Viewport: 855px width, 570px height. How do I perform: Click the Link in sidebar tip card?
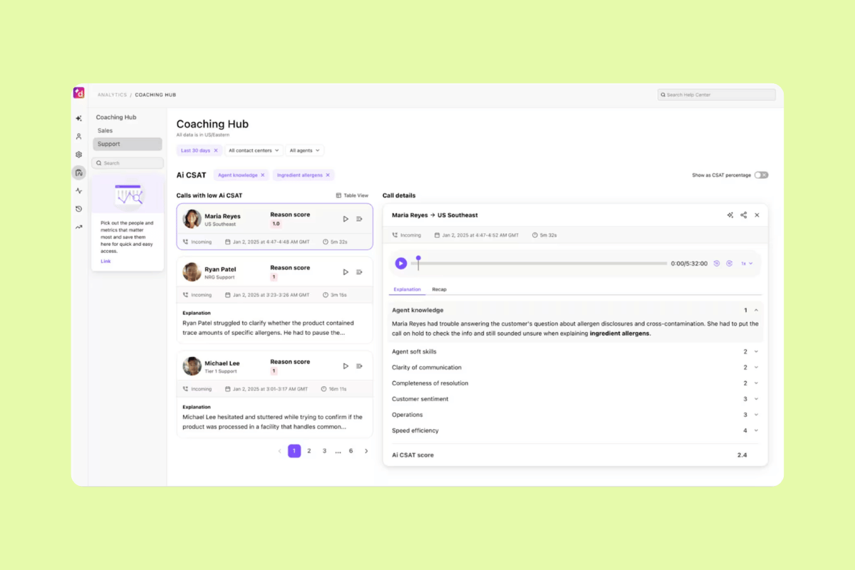tap(105, 261)
